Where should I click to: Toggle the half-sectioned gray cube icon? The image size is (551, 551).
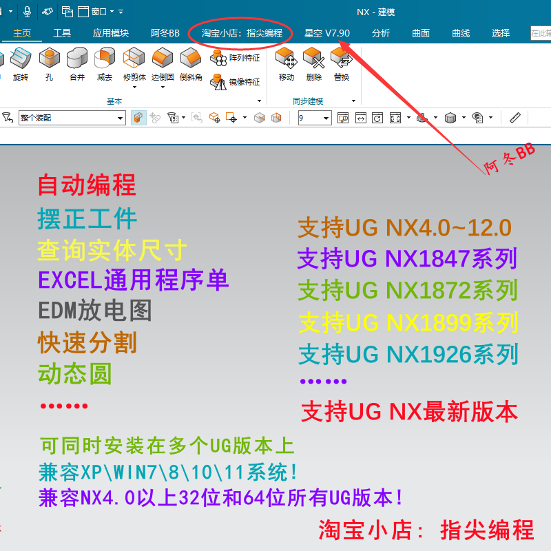click(x=260, y=118)
